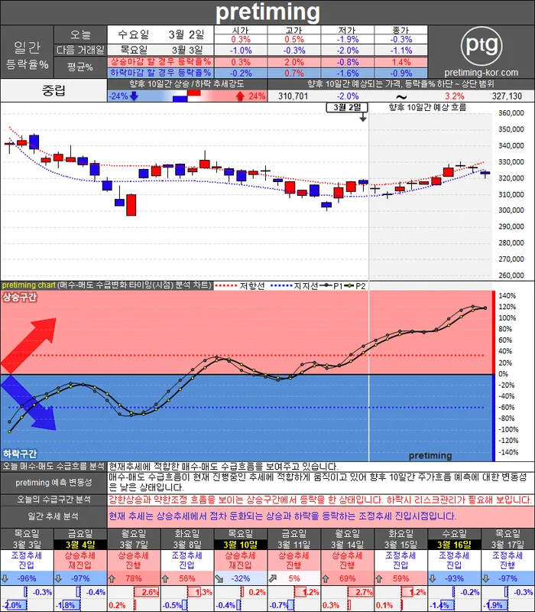Screen dimensions: 535x612
Task: Click the down arrow icon in 3월 16일 -93% cell
Action: click(x=433, y=578)
